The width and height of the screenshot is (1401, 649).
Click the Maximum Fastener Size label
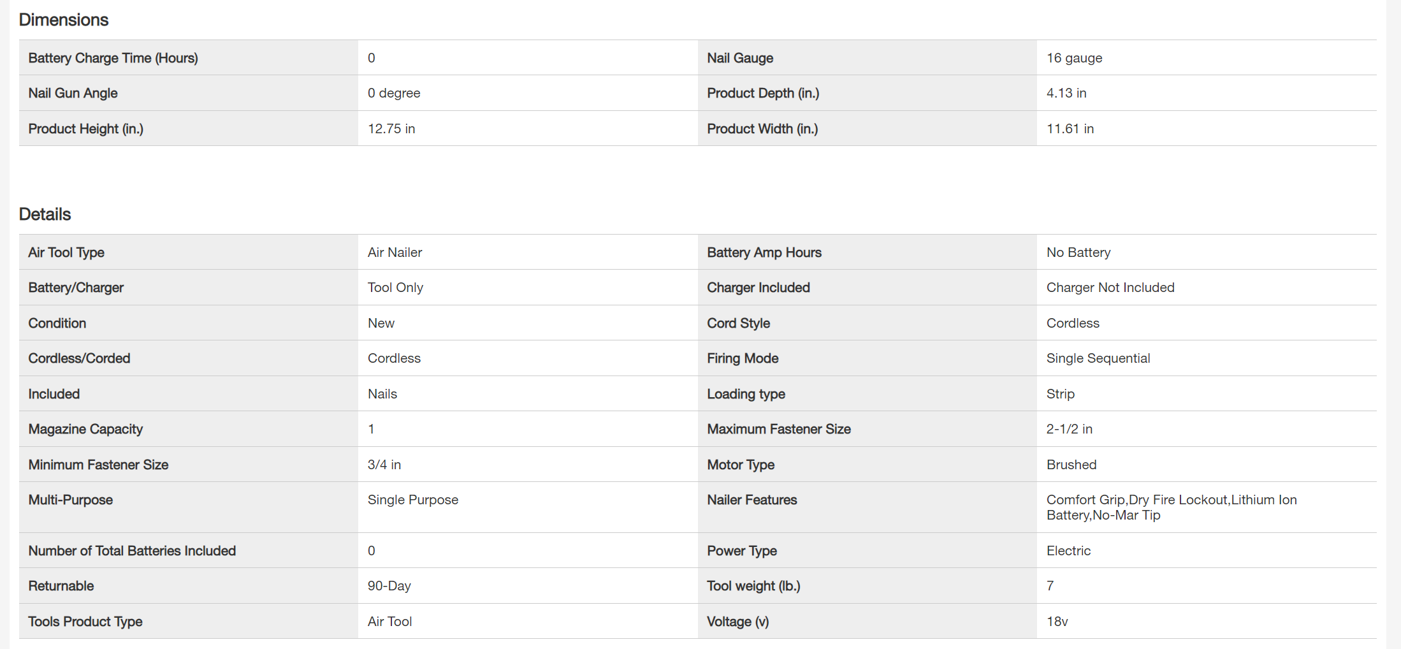pos(778,429)
